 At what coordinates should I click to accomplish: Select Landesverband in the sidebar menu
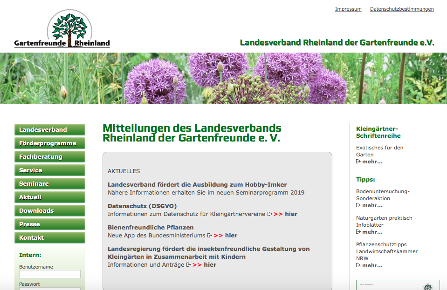(50, 130)
